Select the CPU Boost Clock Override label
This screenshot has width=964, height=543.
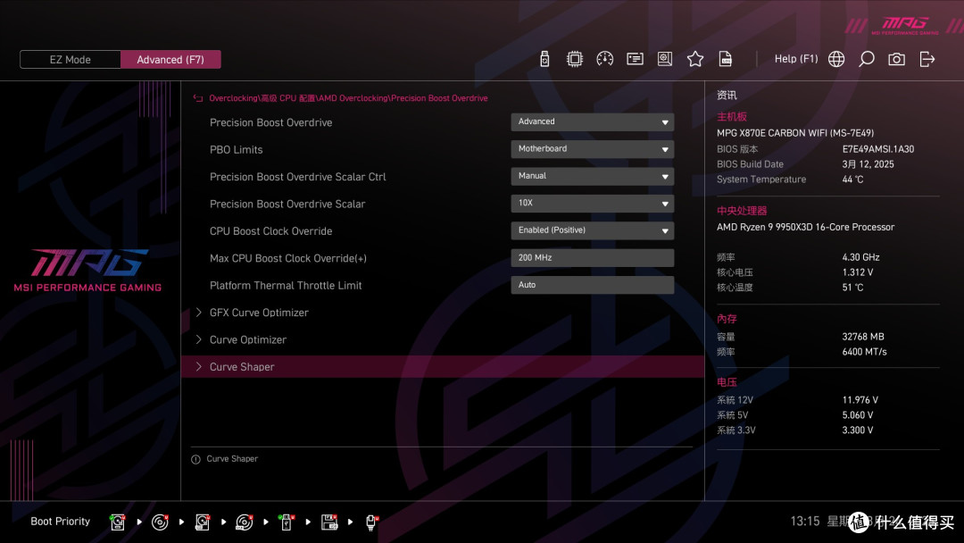(270, 231)
